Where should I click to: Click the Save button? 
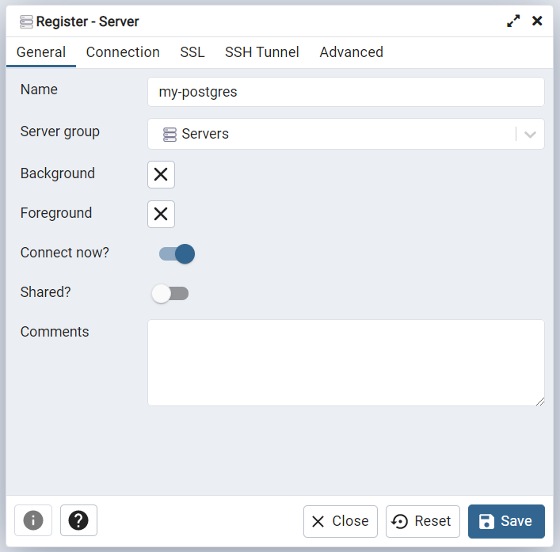pyautogui.click(x=506, y=521)
